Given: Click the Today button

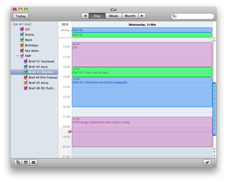Looking at the screenshot, I should tap(21, 16).
